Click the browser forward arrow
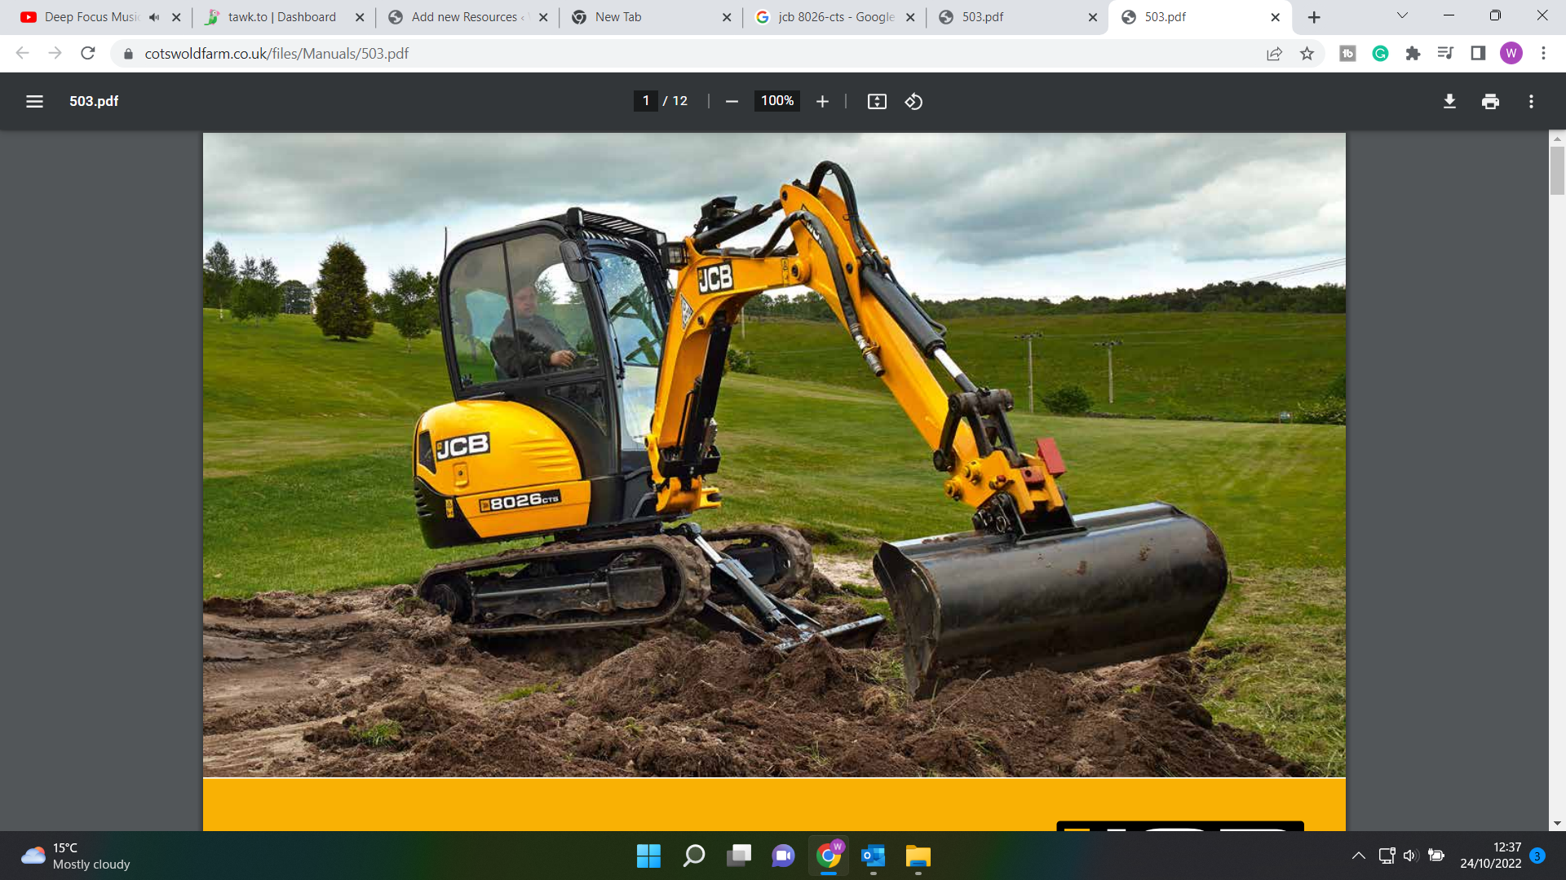Image resolution: width=1566 pixels, height=880 pixels. click(55, 53)
